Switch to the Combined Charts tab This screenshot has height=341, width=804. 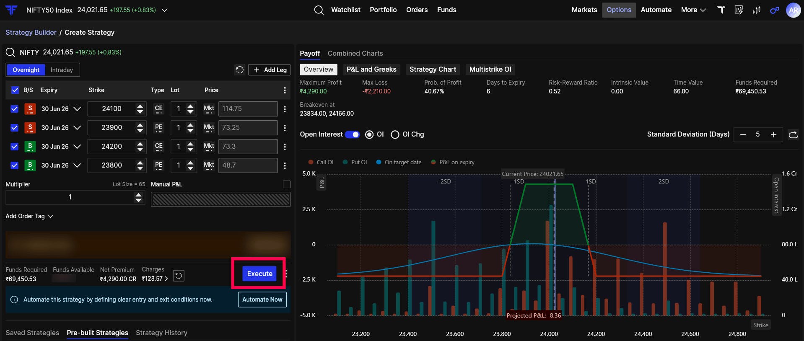click(355, 54)
